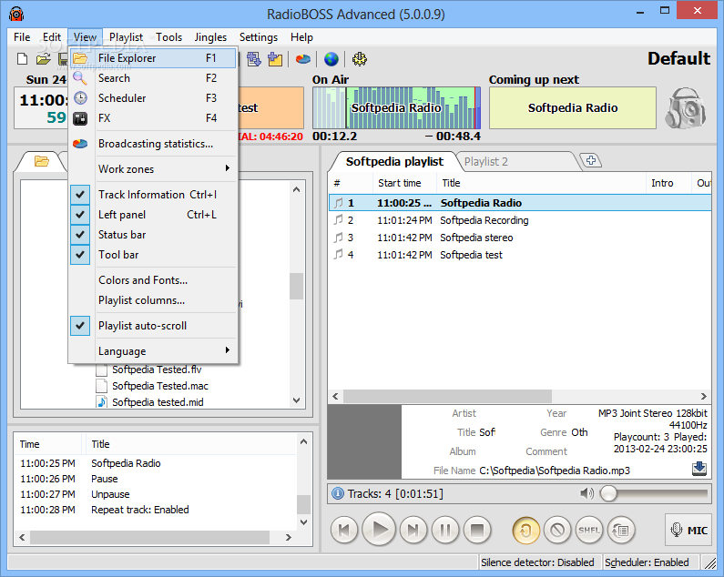The width and height of the screenshot is (724, 577).
Task: Uncheck Track Information menu option
Action: [x=153, y=195]
